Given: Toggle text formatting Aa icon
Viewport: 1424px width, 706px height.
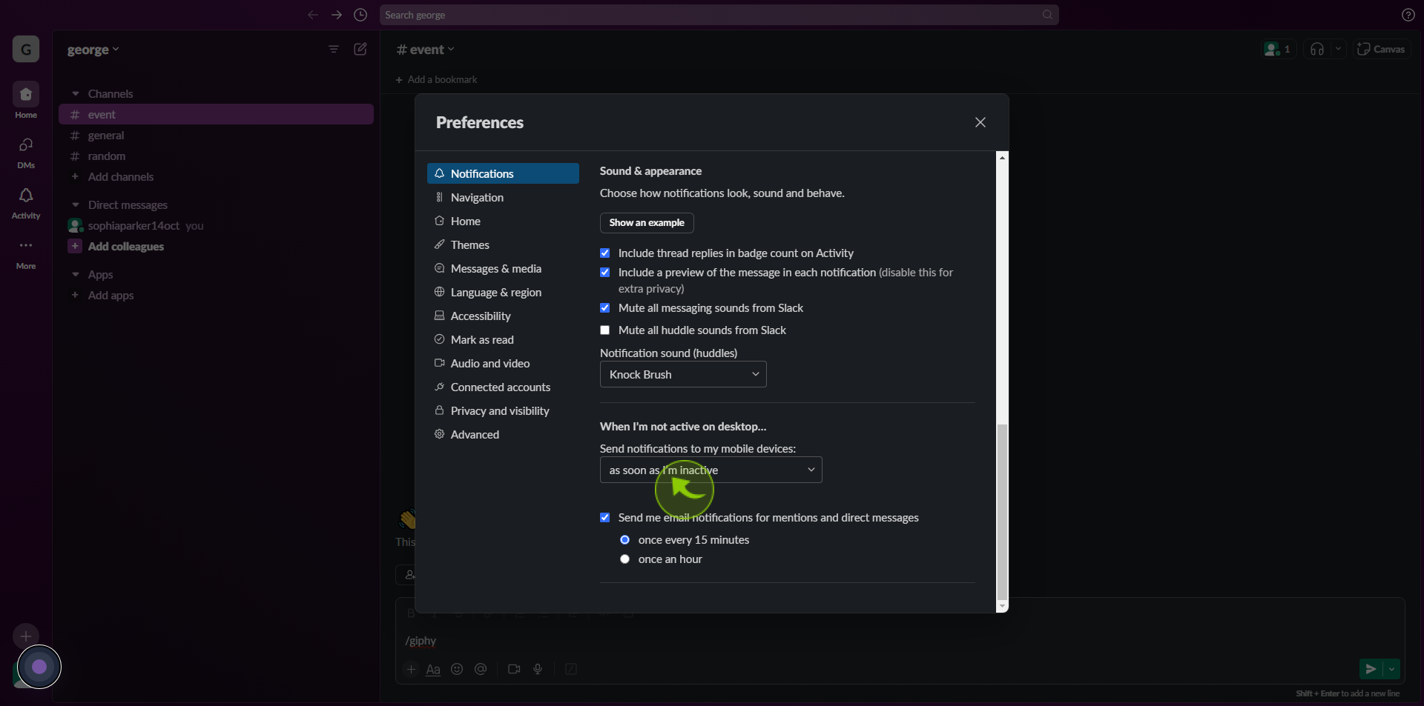Looking at the screenshot, I should click(433, 669).
